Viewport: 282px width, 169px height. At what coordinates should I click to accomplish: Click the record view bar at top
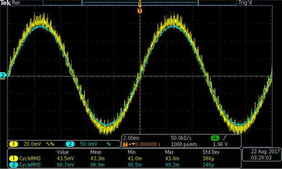140,3
